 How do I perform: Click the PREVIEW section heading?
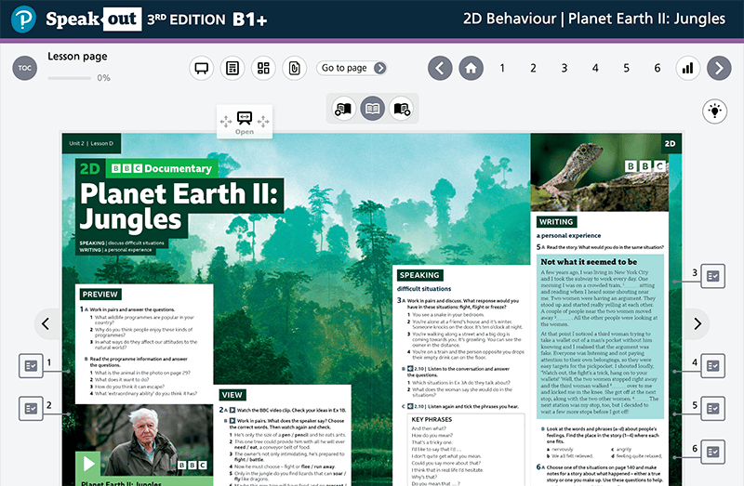[100, 295]
